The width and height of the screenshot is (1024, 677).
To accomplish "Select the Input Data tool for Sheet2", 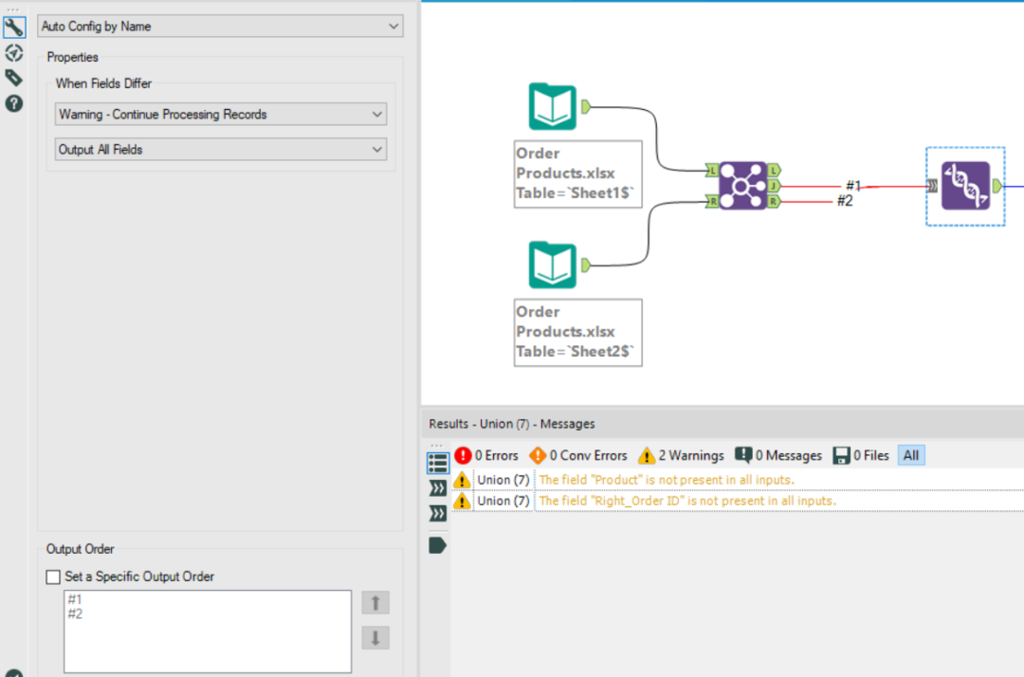I will pyautogui.click(x=553, y=265).
